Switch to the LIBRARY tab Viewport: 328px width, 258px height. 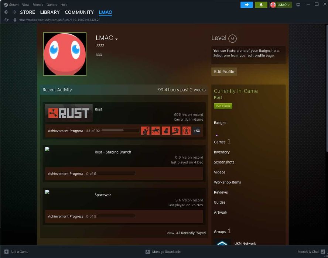tap(50, 12)
